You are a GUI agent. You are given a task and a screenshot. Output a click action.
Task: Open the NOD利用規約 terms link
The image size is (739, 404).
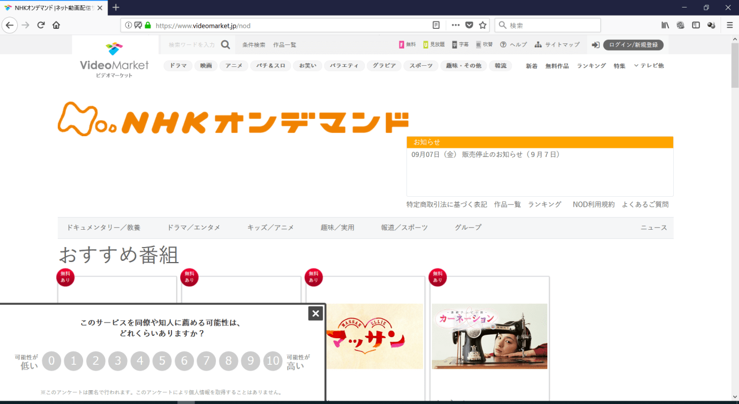(594, 204)
